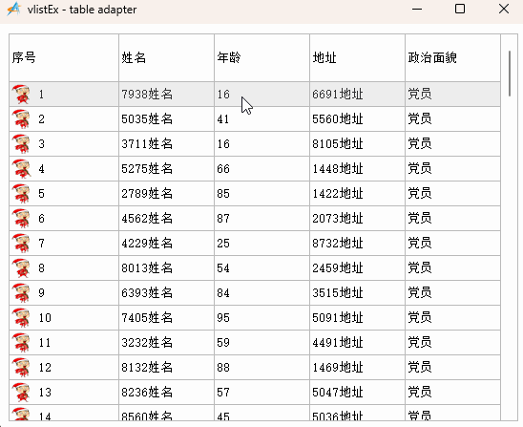Click the Santa avatar icon in row 9

pyautogui.click(x=21, y=293)
